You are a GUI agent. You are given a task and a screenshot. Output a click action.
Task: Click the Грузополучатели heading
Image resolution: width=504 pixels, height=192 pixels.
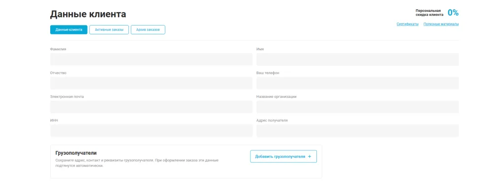click(x=76, y=153)
